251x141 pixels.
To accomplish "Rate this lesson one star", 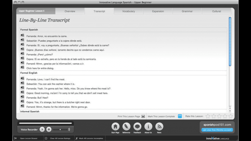I will click(208, 116).
